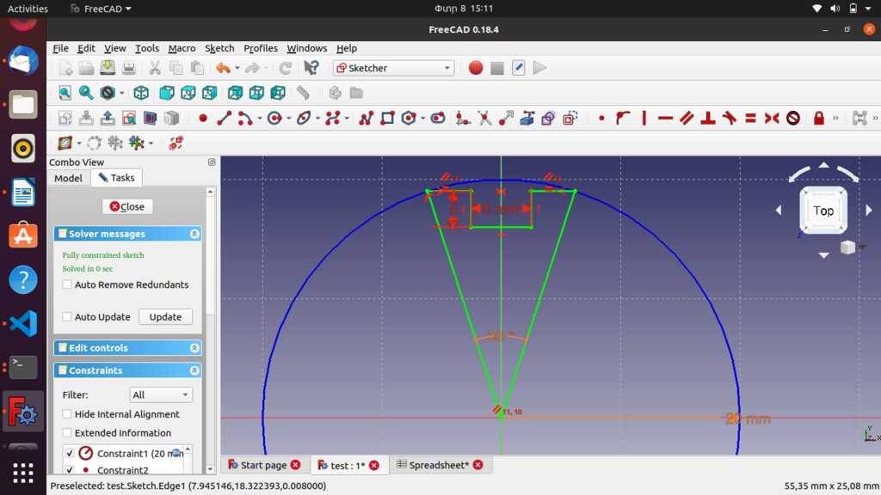Click the Close sketch button

pos(127,206)
